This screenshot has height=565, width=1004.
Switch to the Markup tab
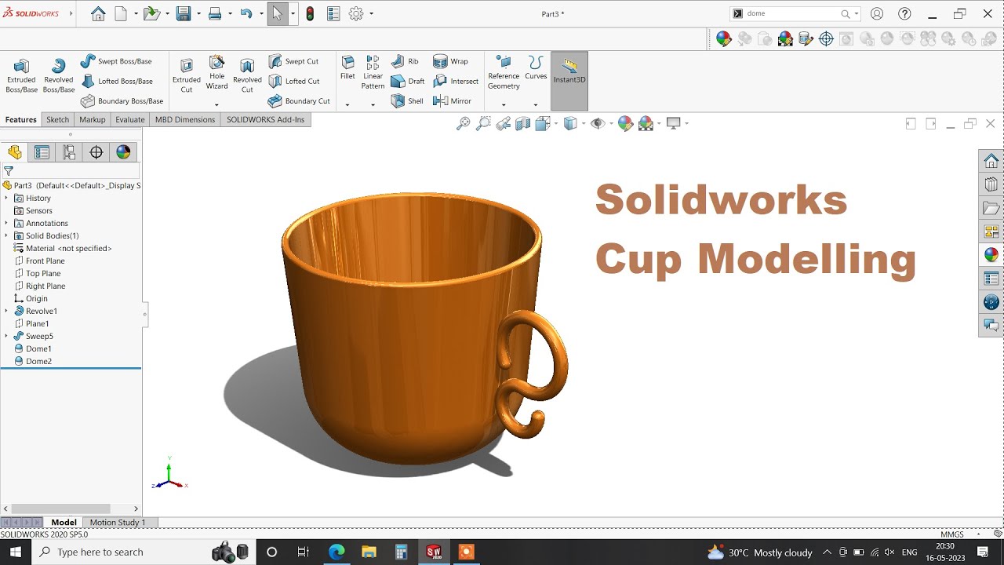(x=93, y=120)
